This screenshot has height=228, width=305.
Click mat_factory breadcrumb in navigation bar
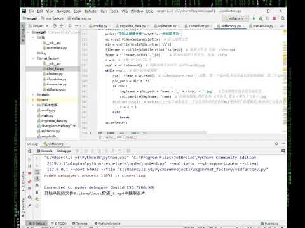(x=52, y=18)
